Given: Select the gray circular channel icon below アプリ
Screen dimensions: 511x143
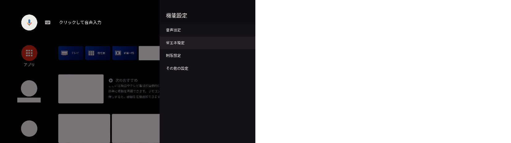Looking at the screenshot, I should [x=29, y=89].
